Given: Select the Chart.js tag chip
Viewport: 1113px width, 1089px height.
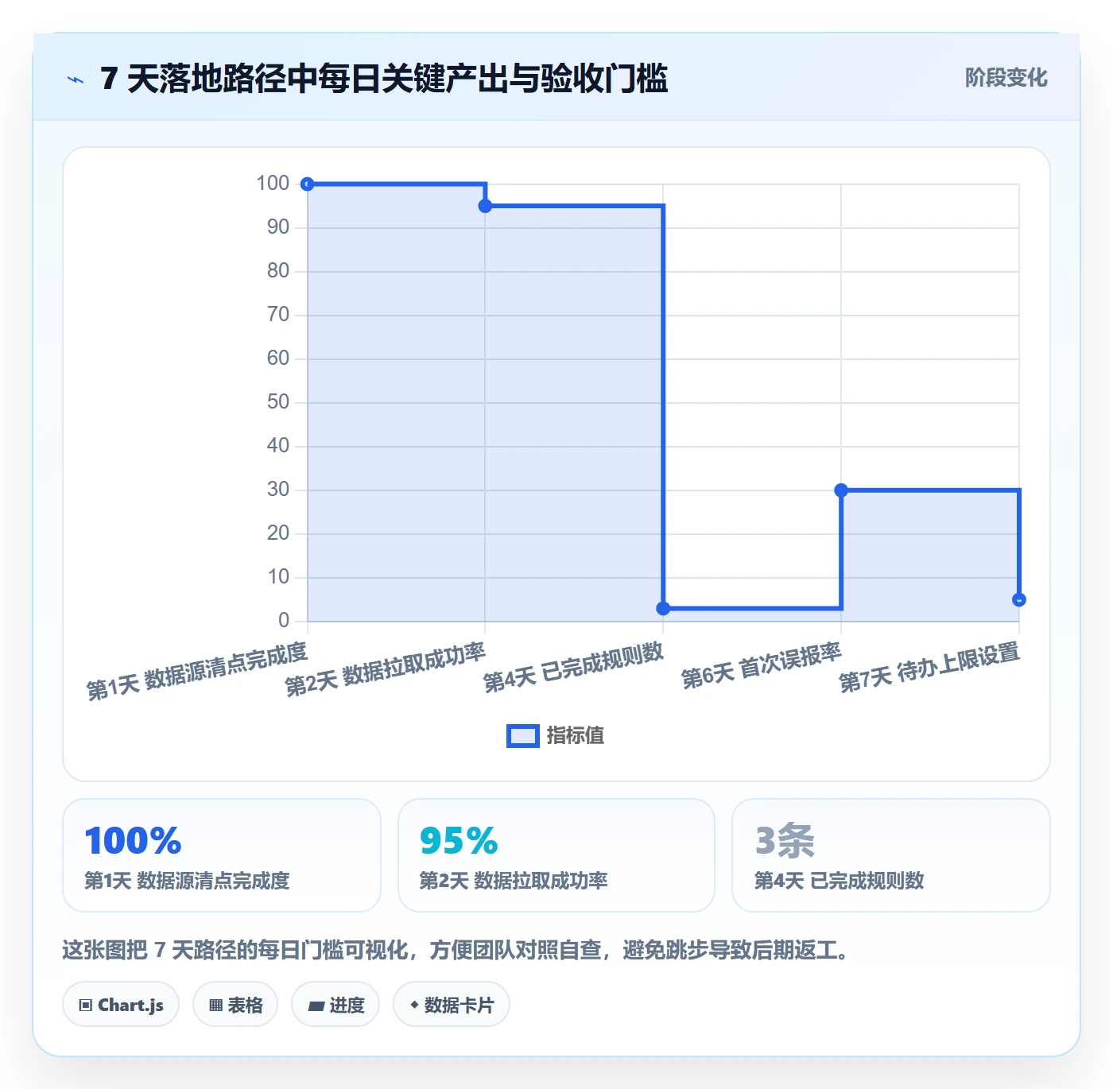Looking at the screenshot, I should (x=121, y=1005).
